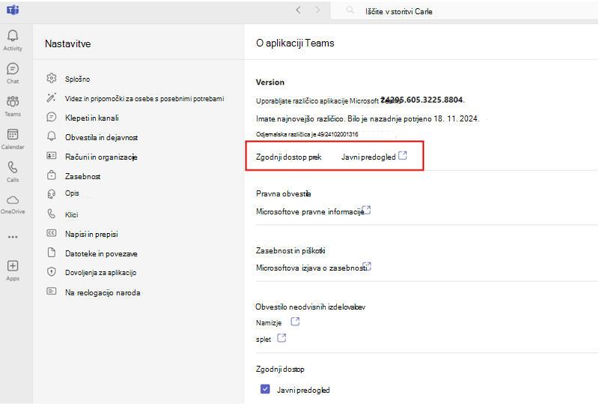Open Microsoftova izjava o zasebnosti link
The width and height of the screenshot is (599, 407).
click(x=311, y=268)
